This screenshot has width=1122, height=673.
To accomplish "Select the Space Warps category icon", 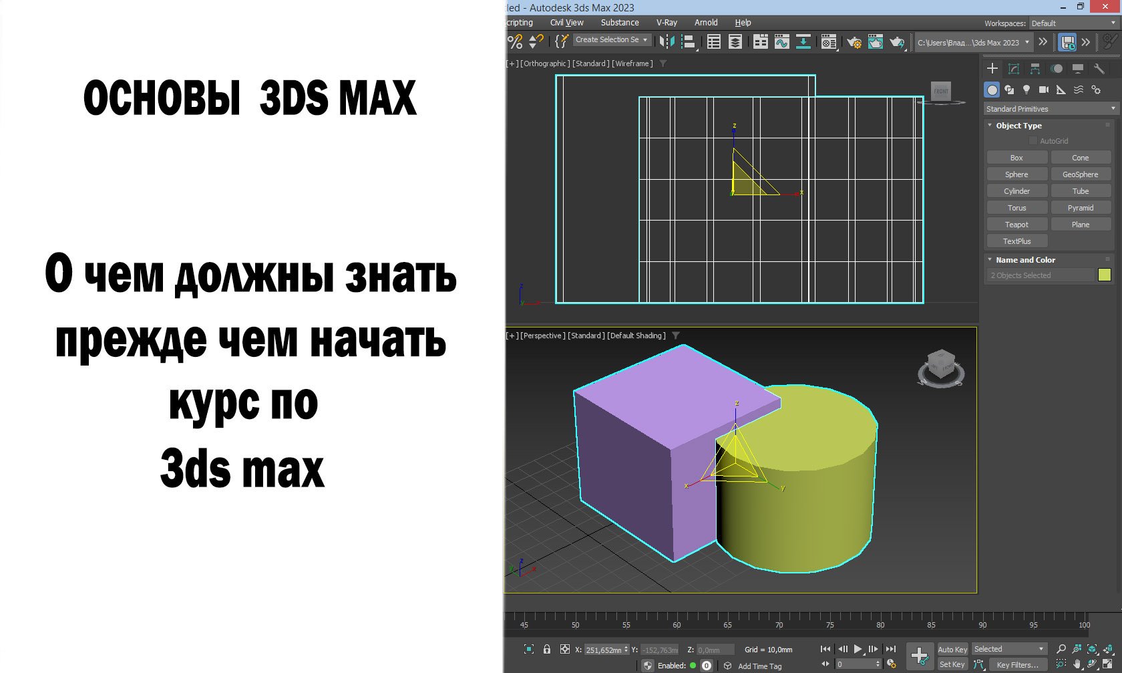I will (1079, 90).
